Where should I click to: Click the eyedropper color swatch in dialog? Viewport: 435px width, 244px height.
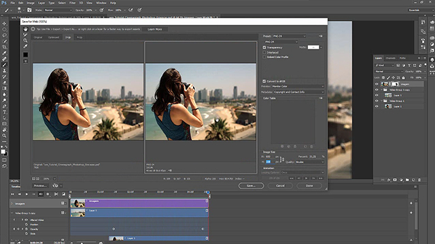[x=26, y=54]
